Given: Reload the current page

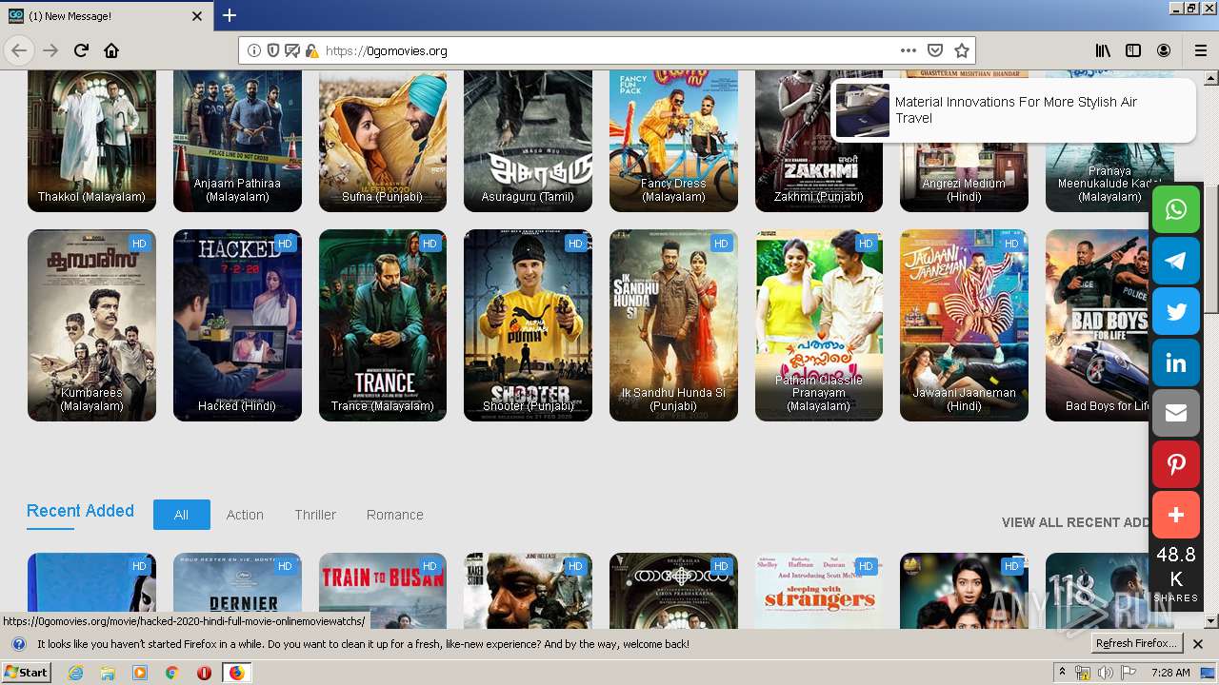Looking at the screenshot, I should coord(81,50).
